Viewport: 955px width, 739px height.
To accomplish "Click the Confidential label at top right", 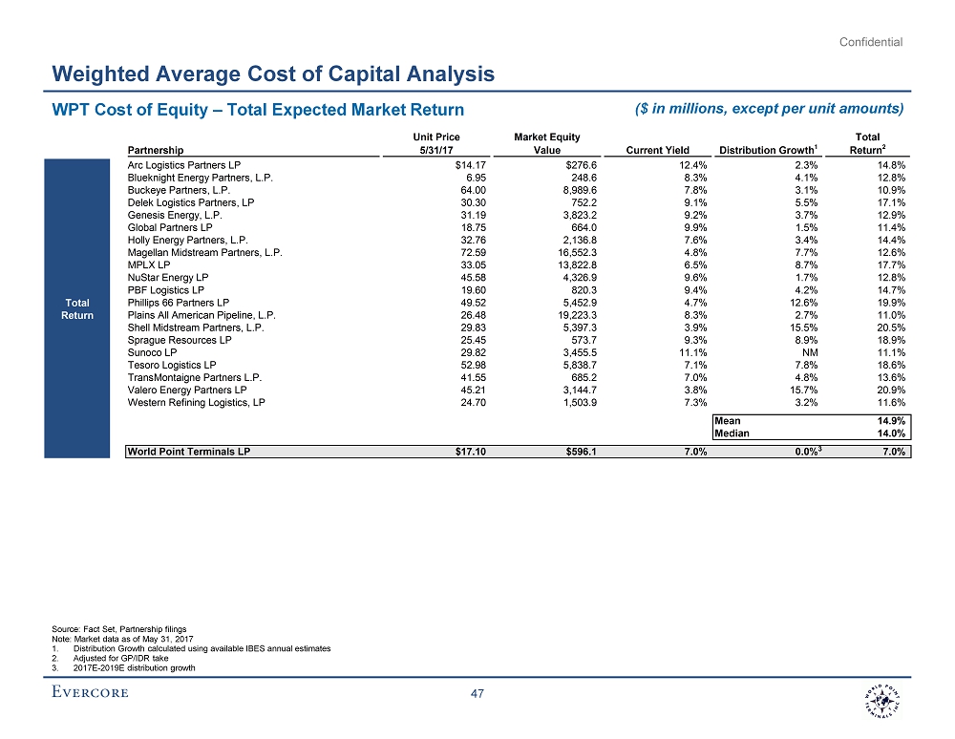I will tap(870, 42).
